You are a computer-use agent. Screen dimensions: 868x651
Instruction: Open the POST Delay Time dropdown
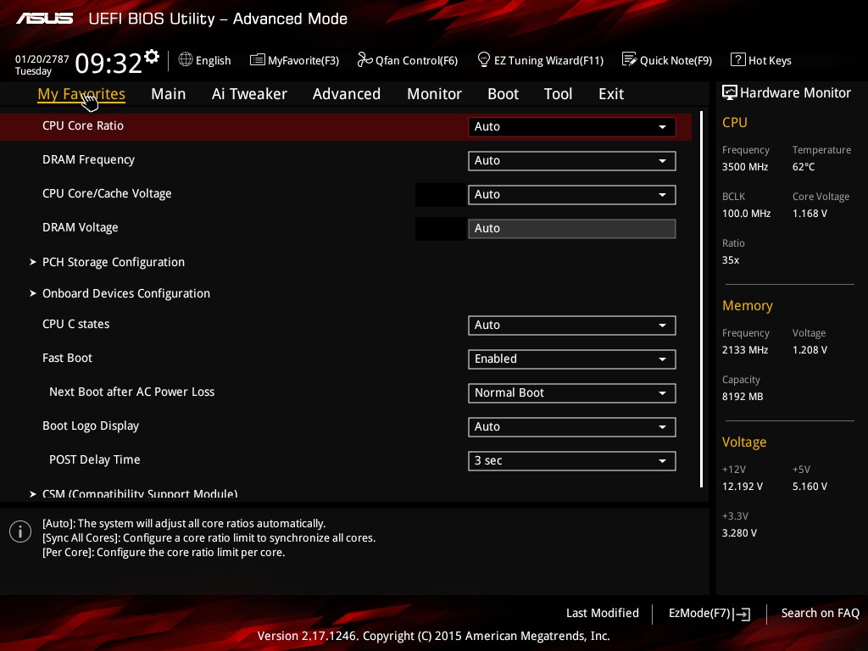point(572,461)
